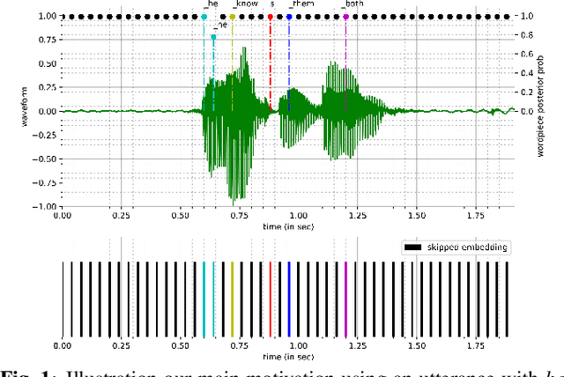Click the -1.00 tick on waveform axis
This screenshot has width=564, height=377.
[39, 206]
